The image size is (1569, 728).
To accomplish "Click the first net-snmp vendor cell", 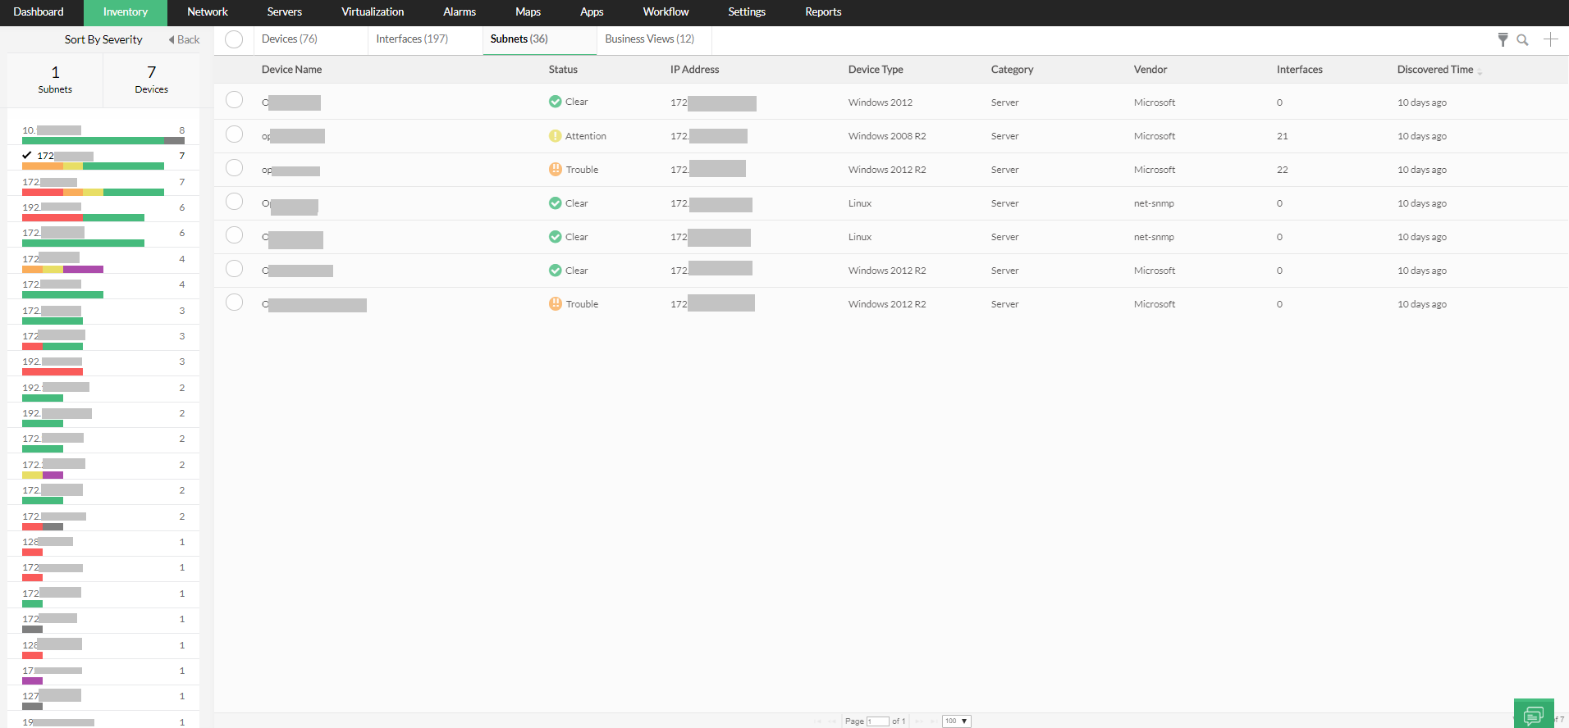I will pyautogui.click(x=1154, y=203).
